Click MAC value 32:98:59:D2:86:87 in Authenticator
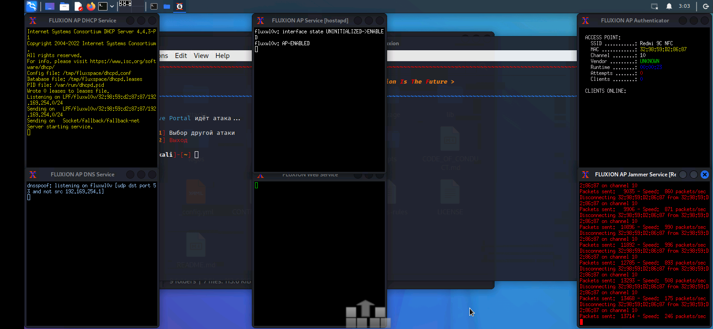713x329 pixels. tap(663, 49)
